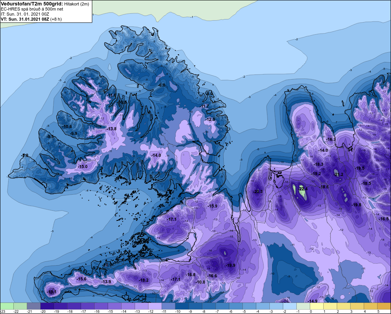Select the -21.2 temperature value

(x=339, y=174)
